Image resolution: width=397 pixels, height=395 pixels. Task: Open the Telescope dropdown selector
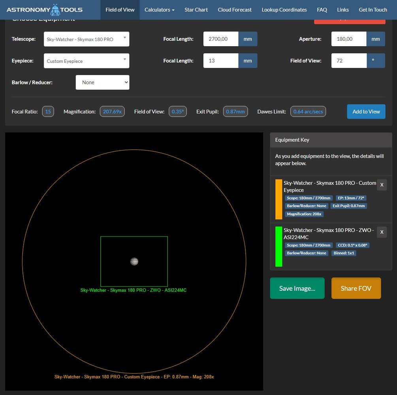[87, 39]
